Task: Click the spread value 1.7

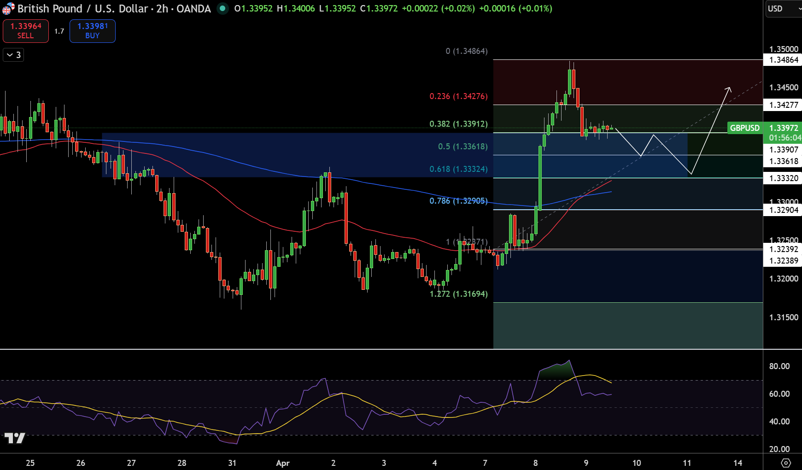Action: 59,31
